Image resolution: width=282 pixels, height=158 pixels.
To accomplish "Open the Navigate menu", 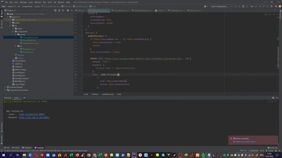I will click(23, 2).
